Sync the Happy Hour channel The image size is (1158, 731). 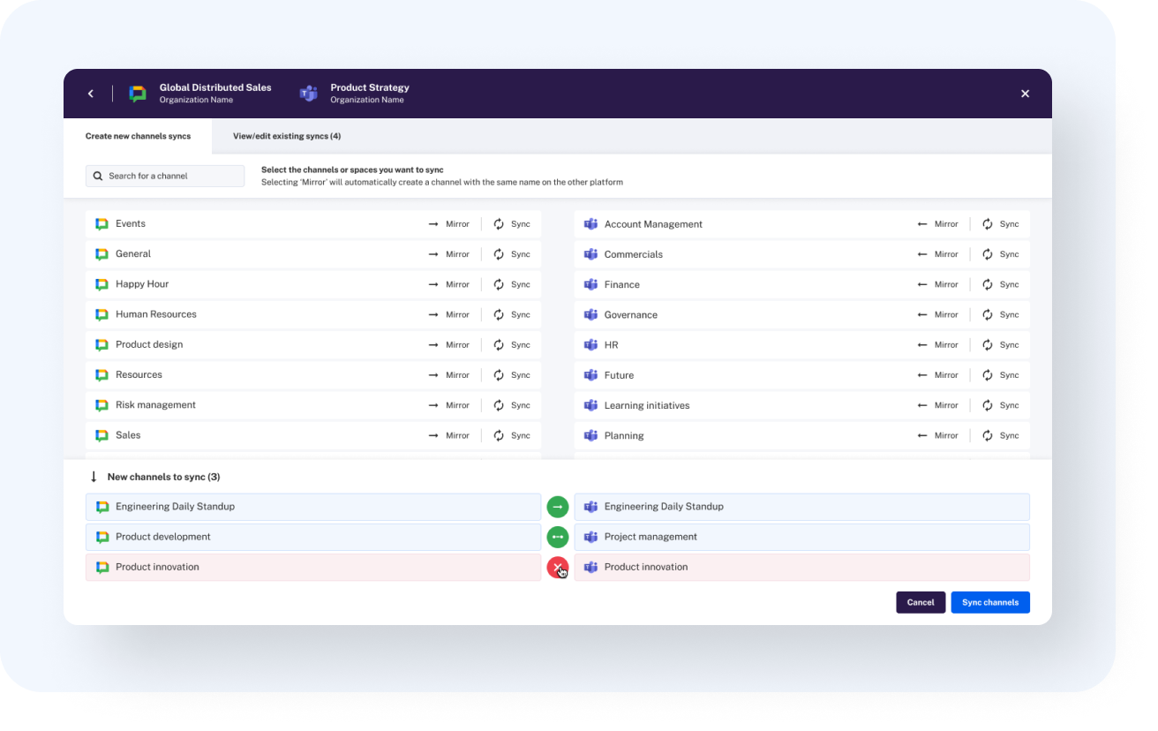point(512,284)
